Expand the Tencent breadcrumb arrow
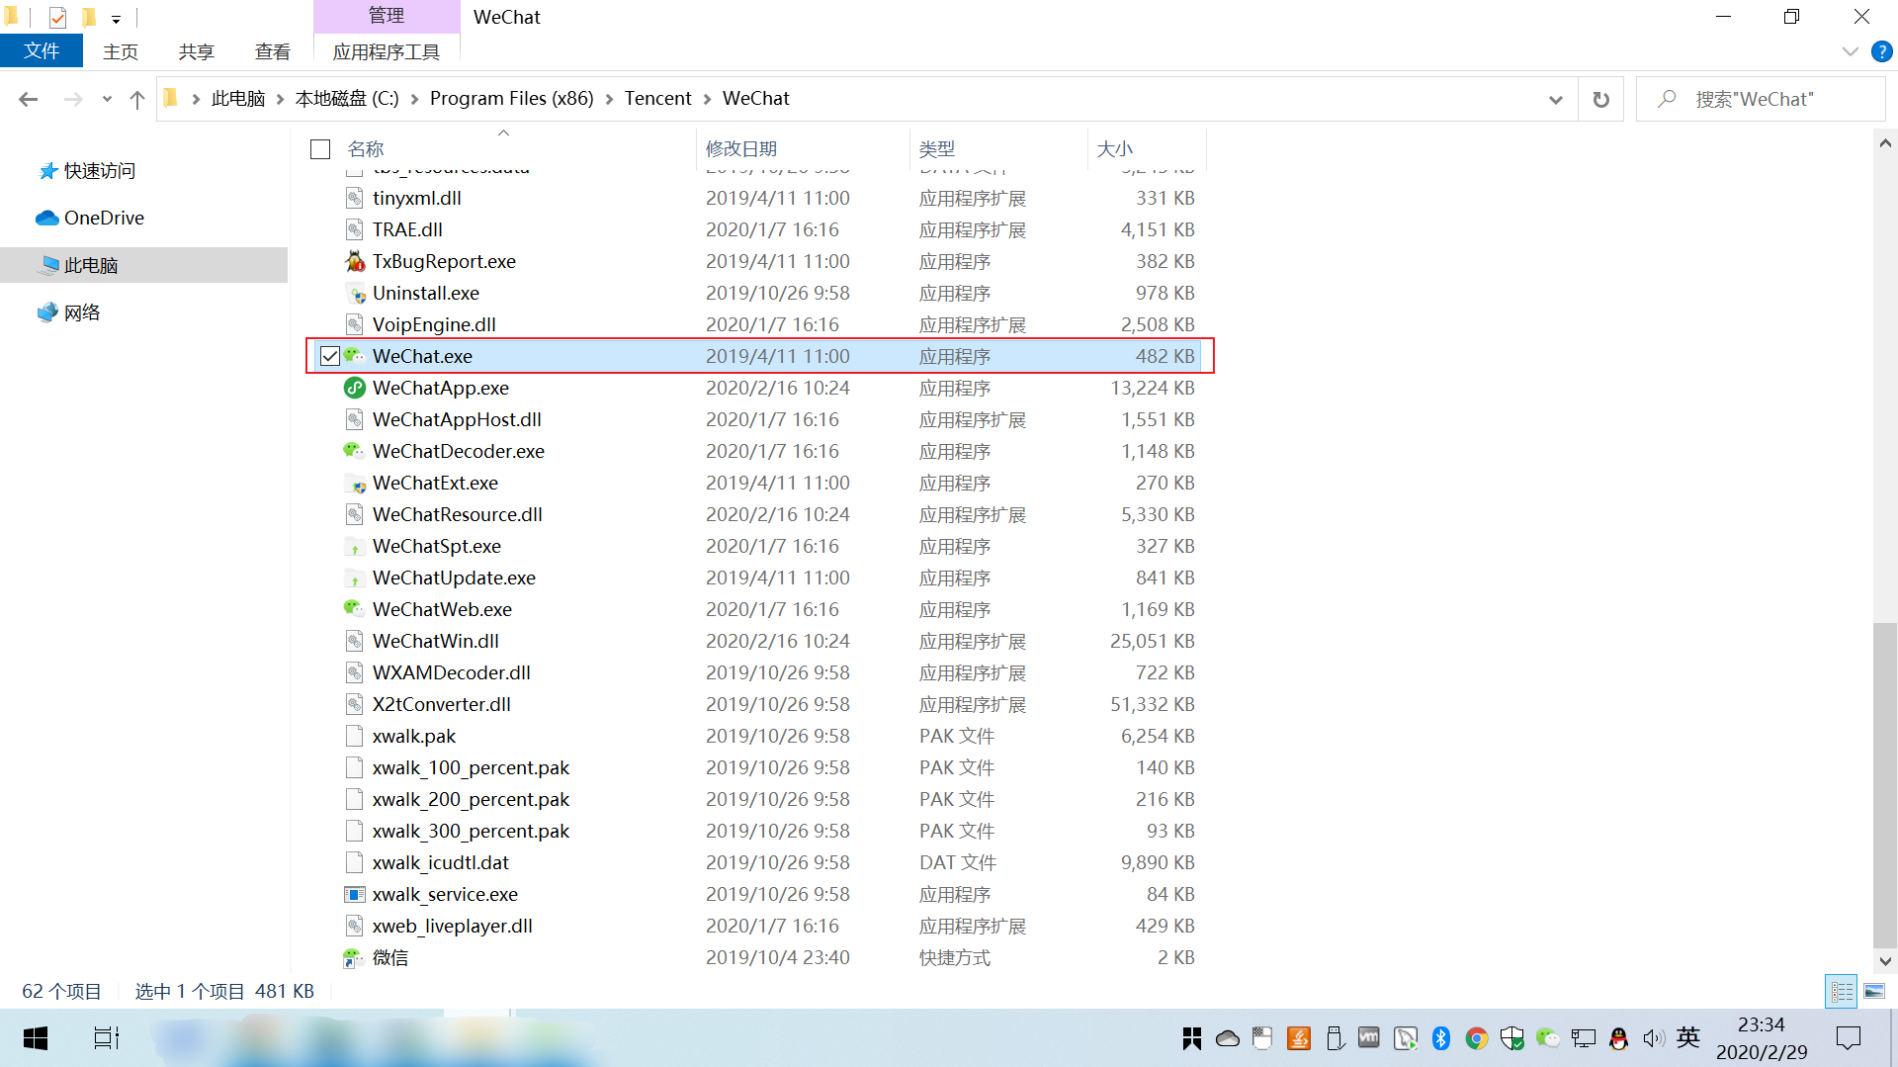The height and width of the screenshot is (1067, 1898). pos(708,99)
